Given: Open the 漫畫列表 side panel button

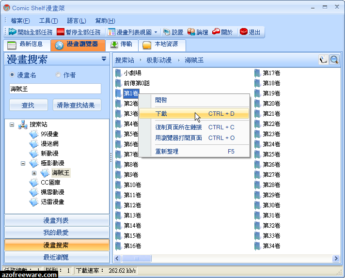Looking at the screenshot, I should (57, 220).
